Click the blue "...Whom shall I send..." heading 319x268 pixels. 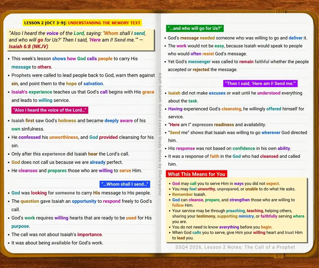tap(125, 184)
